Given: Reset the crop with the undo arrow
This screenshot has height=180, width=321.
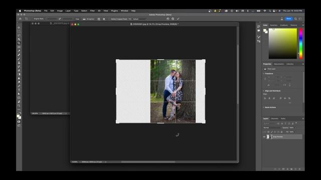Looking at the screenshot, I should pyautogui.click(x=168, y=19).
